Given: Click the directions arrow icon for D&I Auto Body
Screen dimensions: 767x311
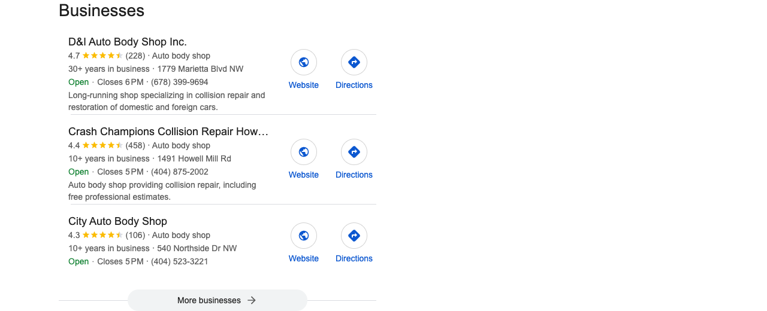Looking at the screenshot, I should pos(354,62).
